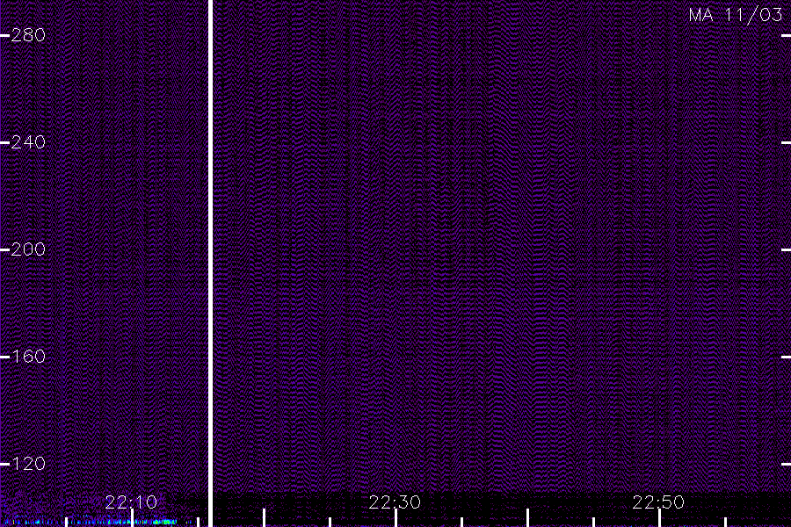Click the 22:30 time label
Screen dimensions: 791x527
(x=395, y=502)
